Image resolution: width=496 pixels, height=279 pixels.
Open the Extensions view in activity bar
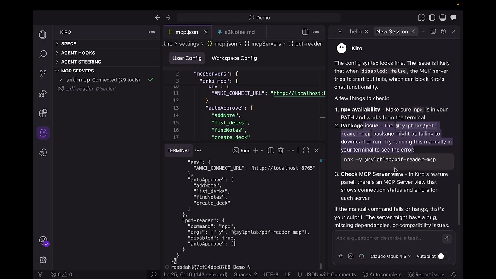(x=43, y=113)
